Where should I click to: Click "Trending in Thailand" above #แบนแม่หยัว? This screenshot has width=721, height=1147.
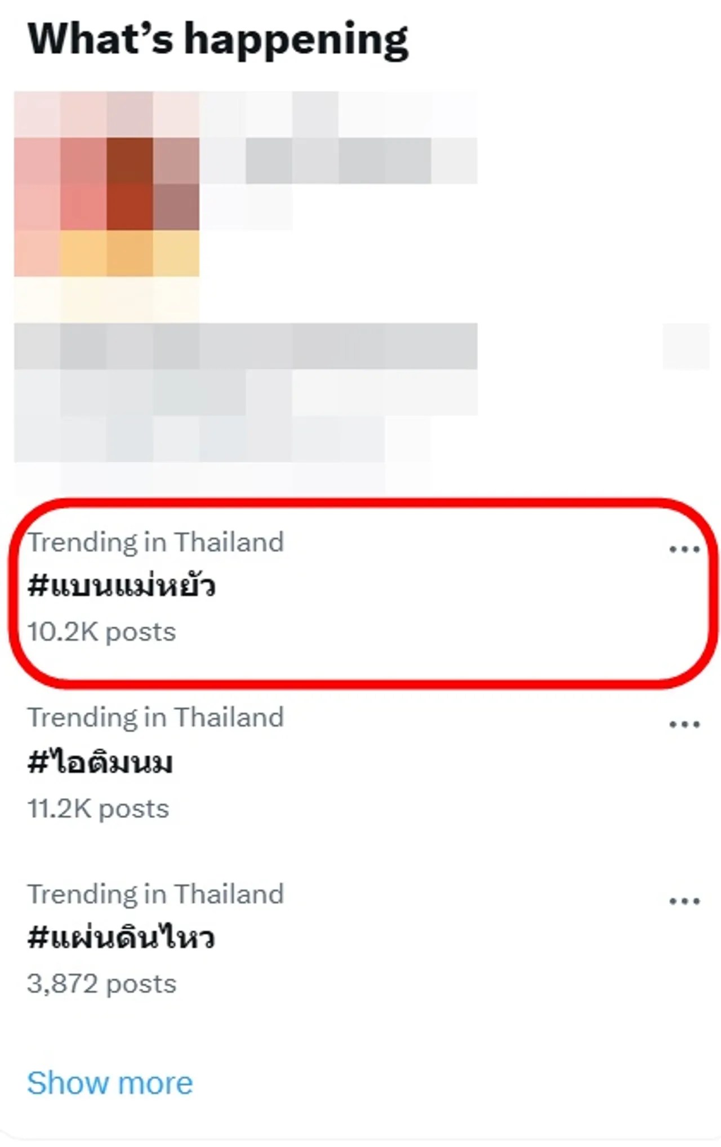tap(155, 542)
